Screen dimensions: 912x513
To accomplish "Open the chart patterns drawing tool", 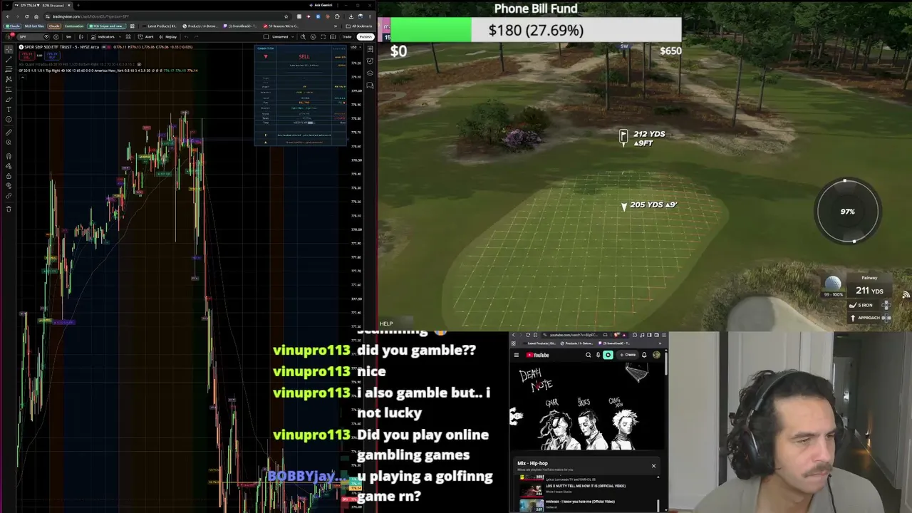I will point(9,79).
